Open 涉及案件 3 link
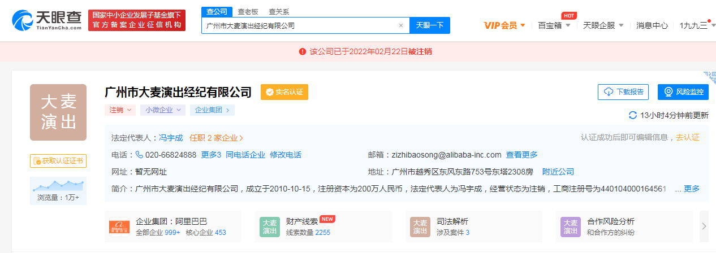The image size is (716, 253). (453, 233)
